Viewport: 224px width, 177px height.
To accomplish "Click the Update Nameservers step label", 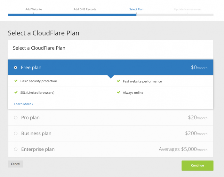I will [x=188, y=9].
